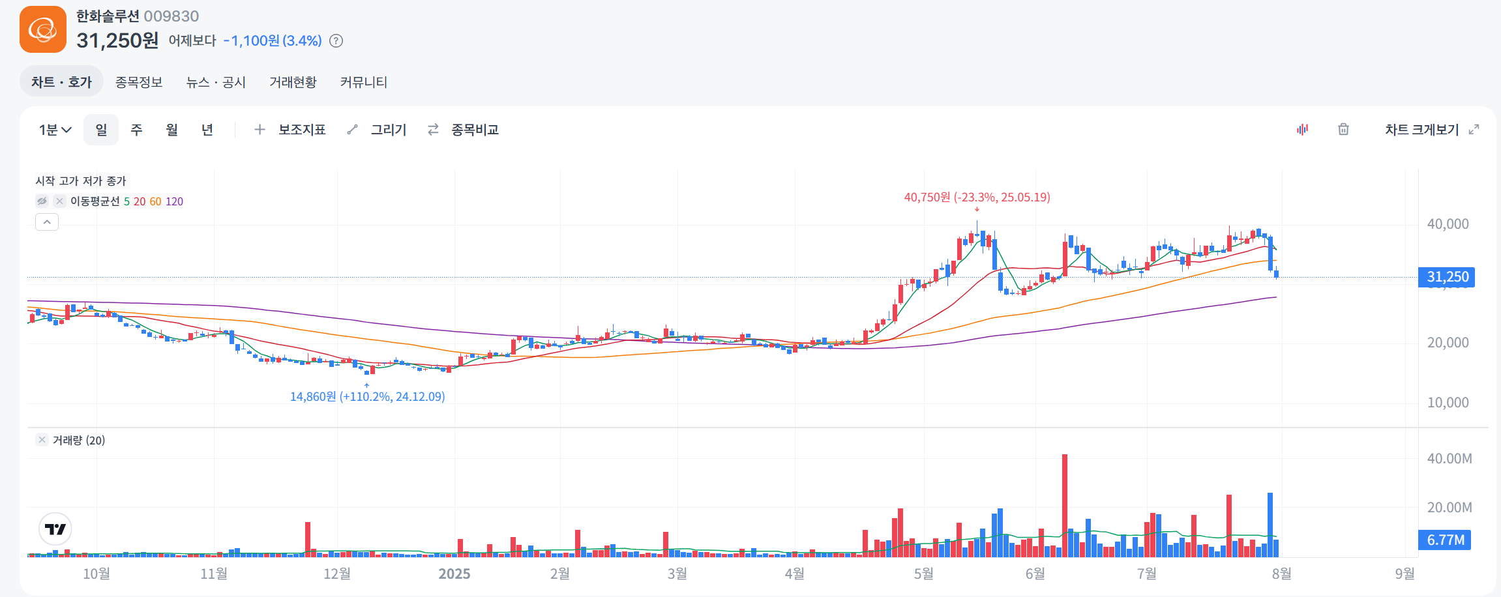Click the 10,000 price axis label

tap(1448, 403)
